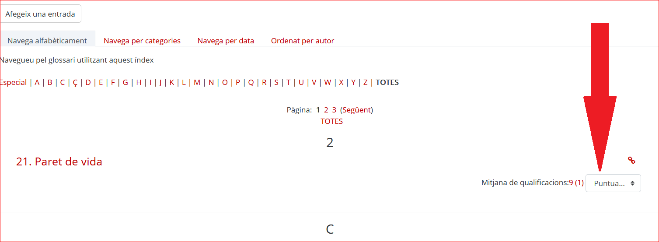Open Ordenat per autor tab
The image size is (659, 242).
[303, 41]
